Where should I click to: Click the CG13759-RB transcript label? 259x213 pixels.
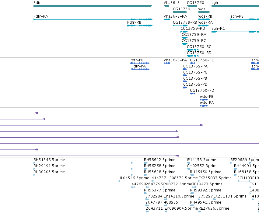pyautogui.click(x=185, y=22)
